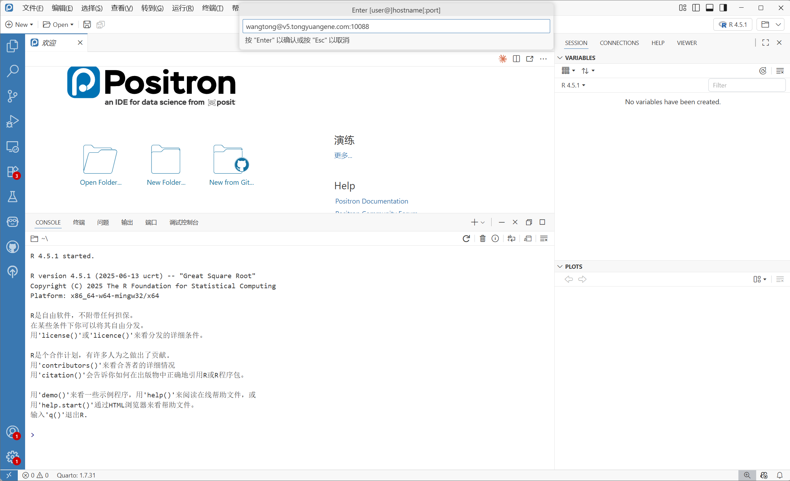This screenshot has width=790, height=481.
Task: Click the Open Folder... button
Action: (x=100, y=165)
